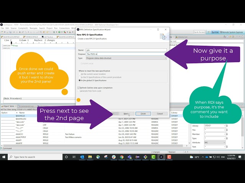Click the Finish button in the wizard
The image size is (245, 183).
pyautogui.click(x=143, y=114)
